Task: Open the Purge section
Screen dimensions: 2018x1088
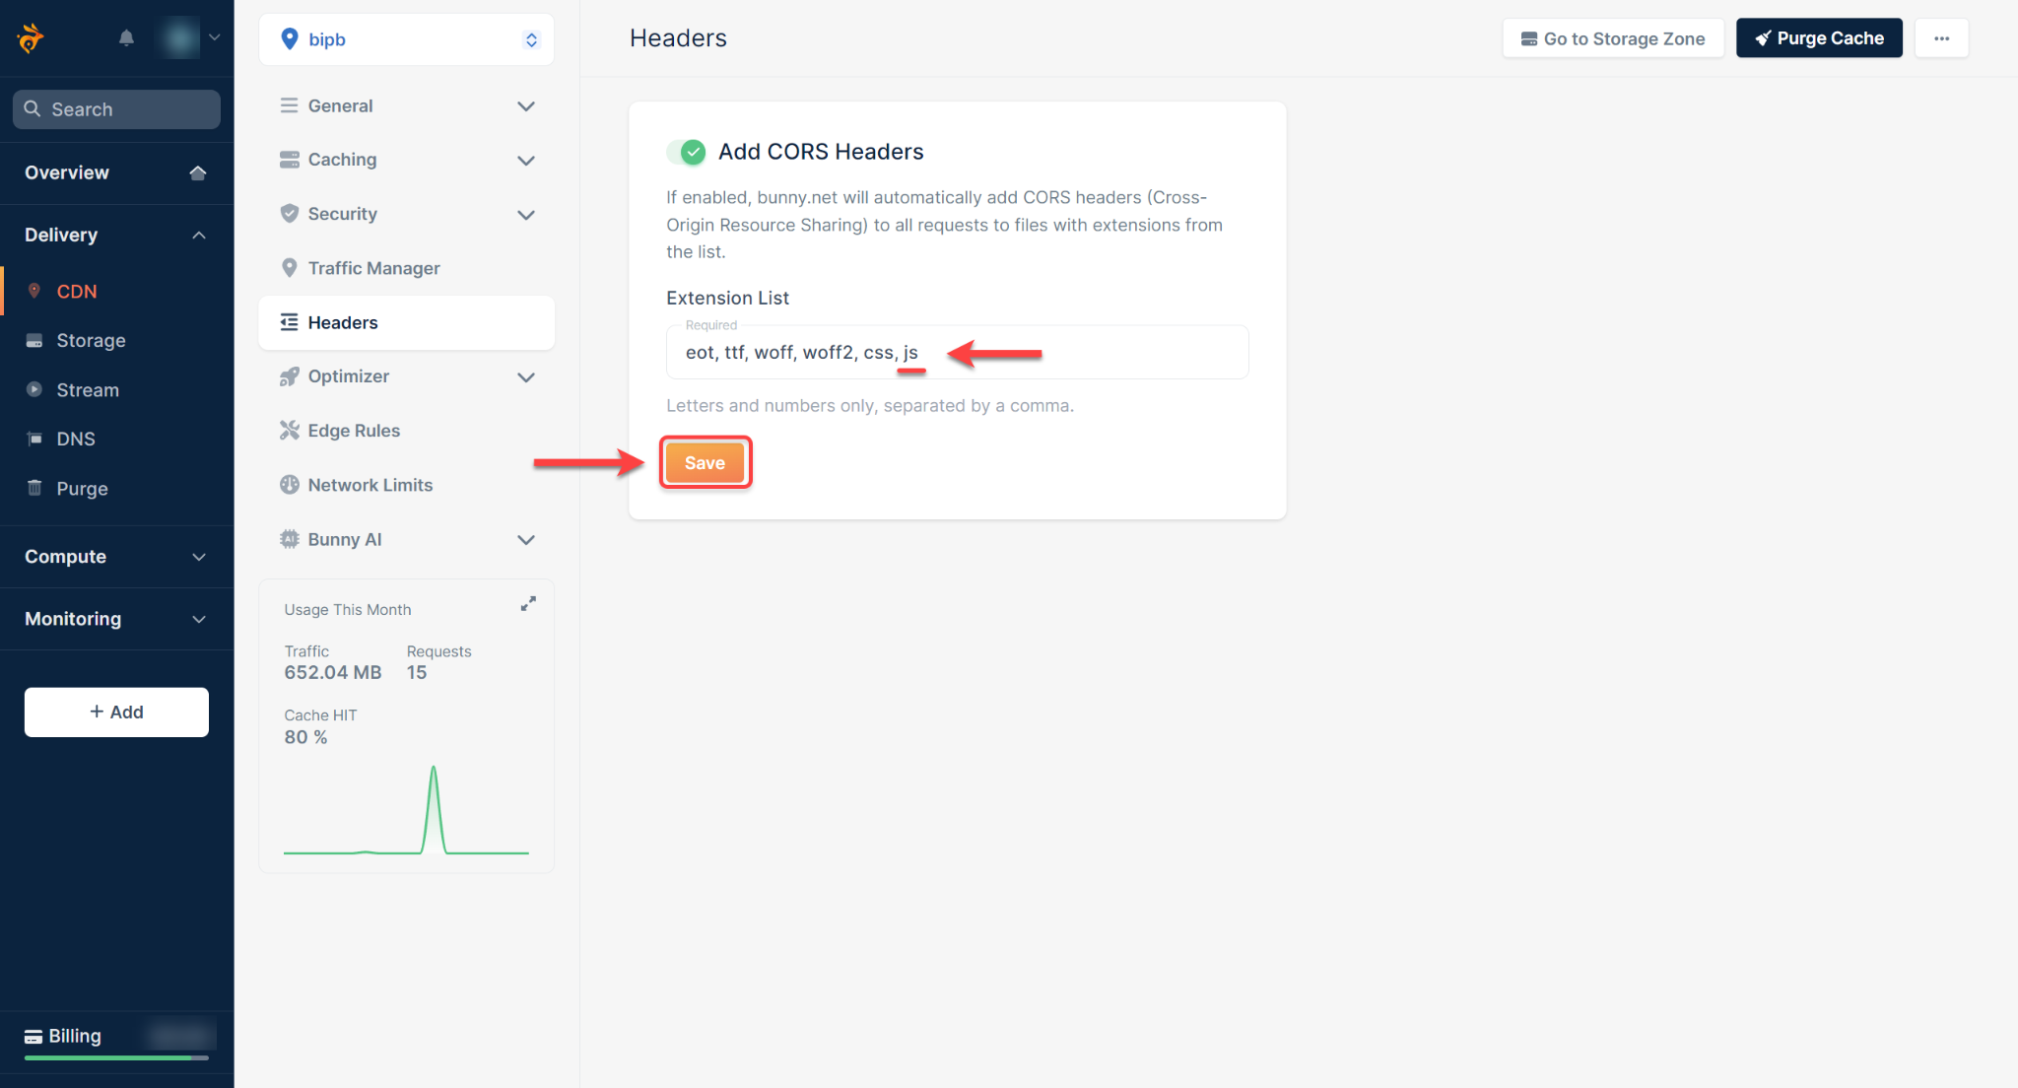Action: coord(81,487)
